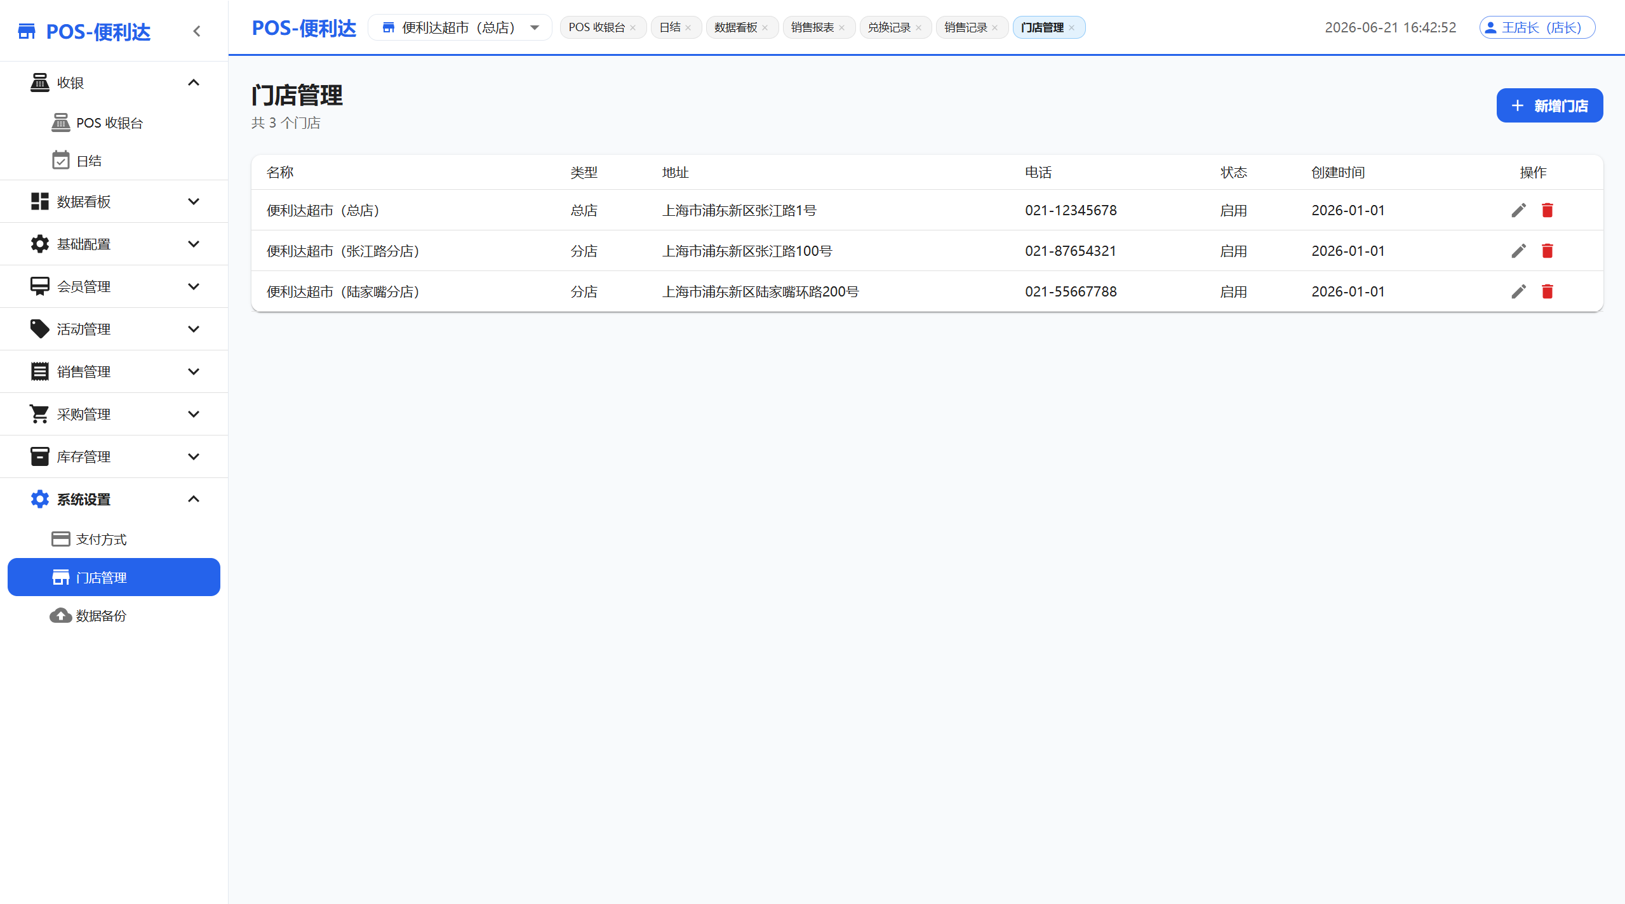Click the POS 收银台 register icon in sidebar

tap(61, 123)
